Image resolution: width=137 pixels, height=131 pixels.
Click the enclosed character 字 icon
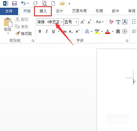(125, 31)
